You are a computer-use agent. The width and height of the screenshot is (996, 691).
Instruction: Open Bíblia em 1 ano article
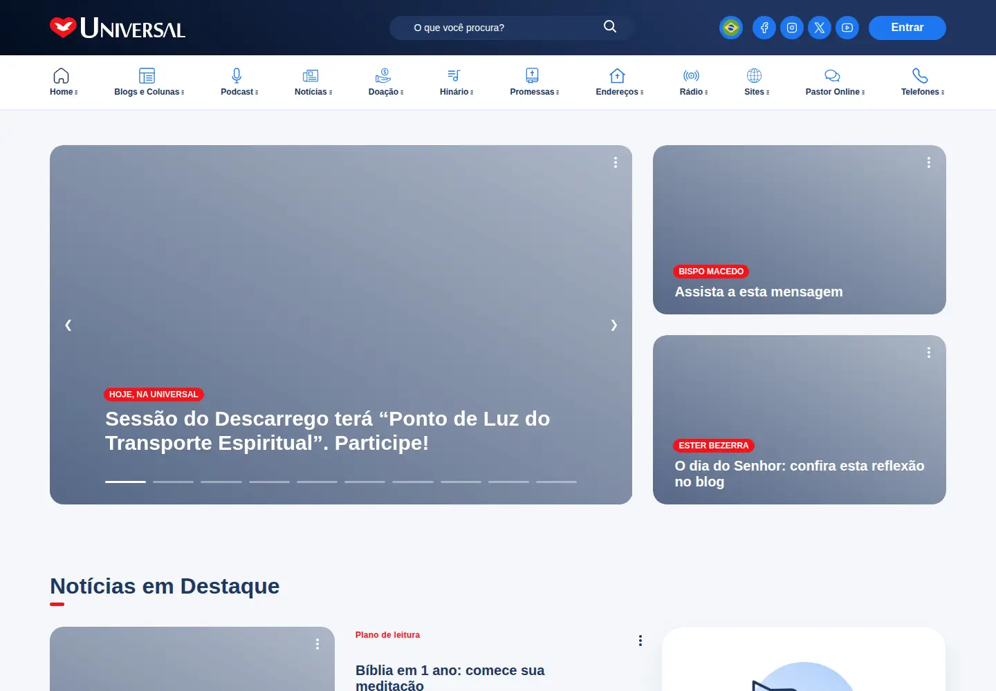point(450,677)
